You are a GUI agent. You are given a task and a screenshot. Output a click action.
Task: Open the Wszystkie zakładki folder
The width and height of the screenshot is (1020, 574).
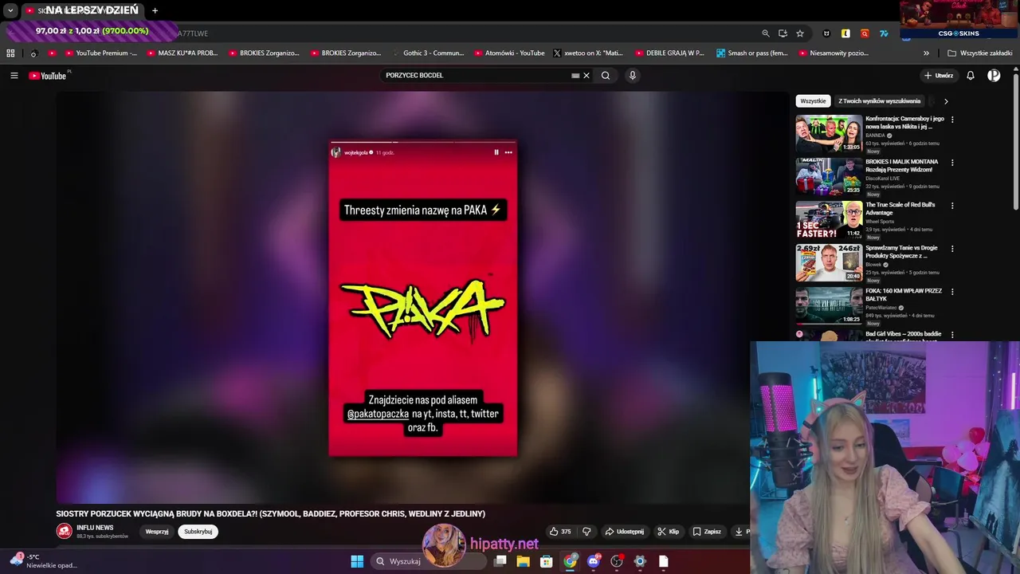(x=980, y=53)
